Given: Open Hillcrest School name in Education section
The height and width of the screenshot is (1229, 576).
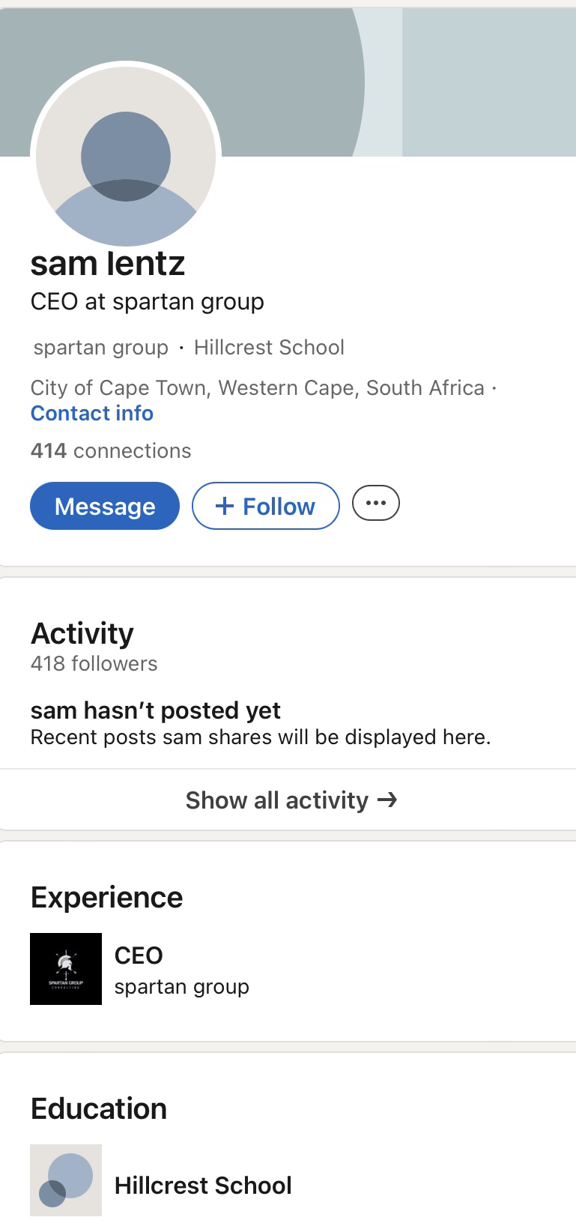Looking at the screenshot, I should coord(203,1186).
